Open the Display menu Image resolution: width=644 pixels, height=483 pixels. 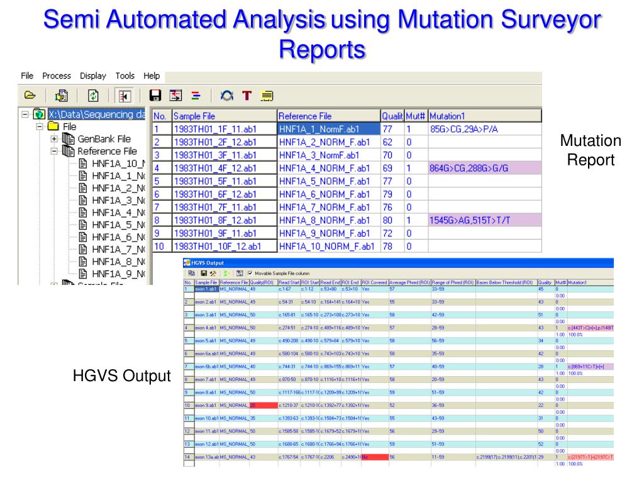[93, 75]
